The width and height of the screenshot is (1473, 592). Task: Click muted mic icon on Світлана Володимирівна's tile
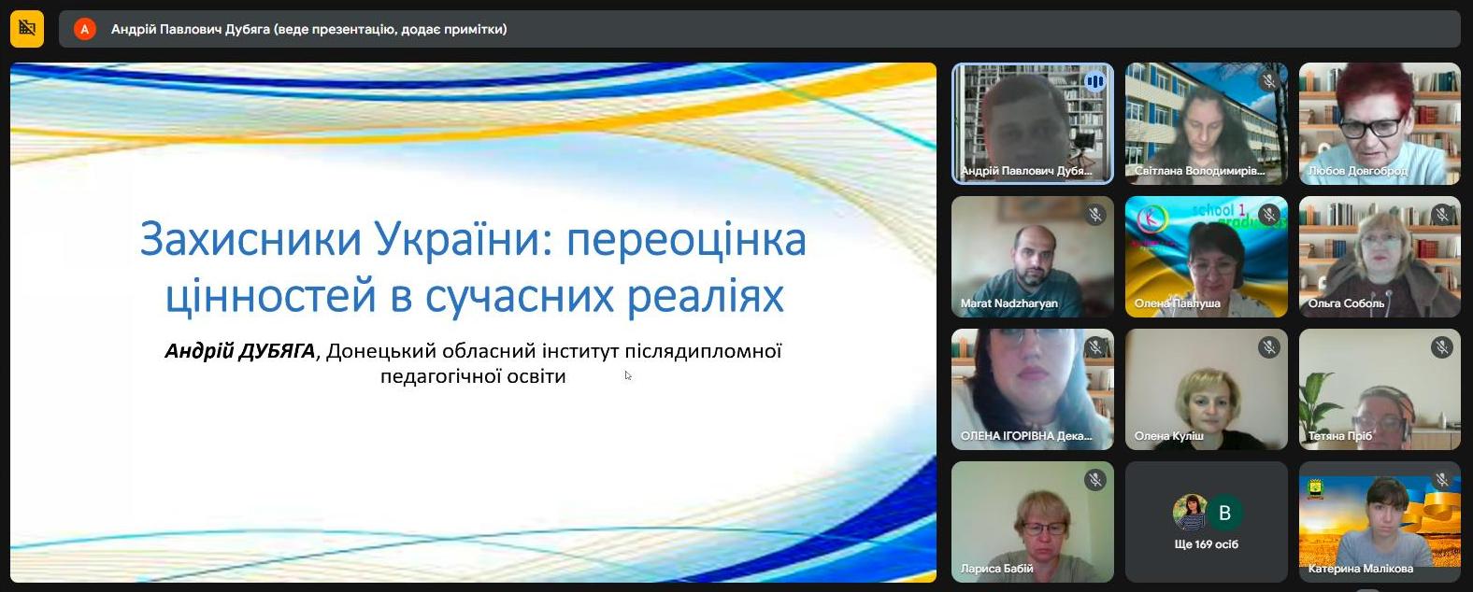tap(1268, 81)
